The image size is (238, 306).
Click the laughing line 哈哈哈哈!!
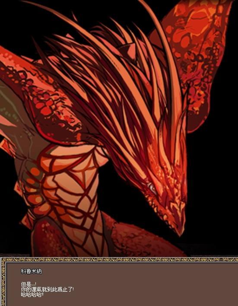pyautogui.click(x=32, y=295)
